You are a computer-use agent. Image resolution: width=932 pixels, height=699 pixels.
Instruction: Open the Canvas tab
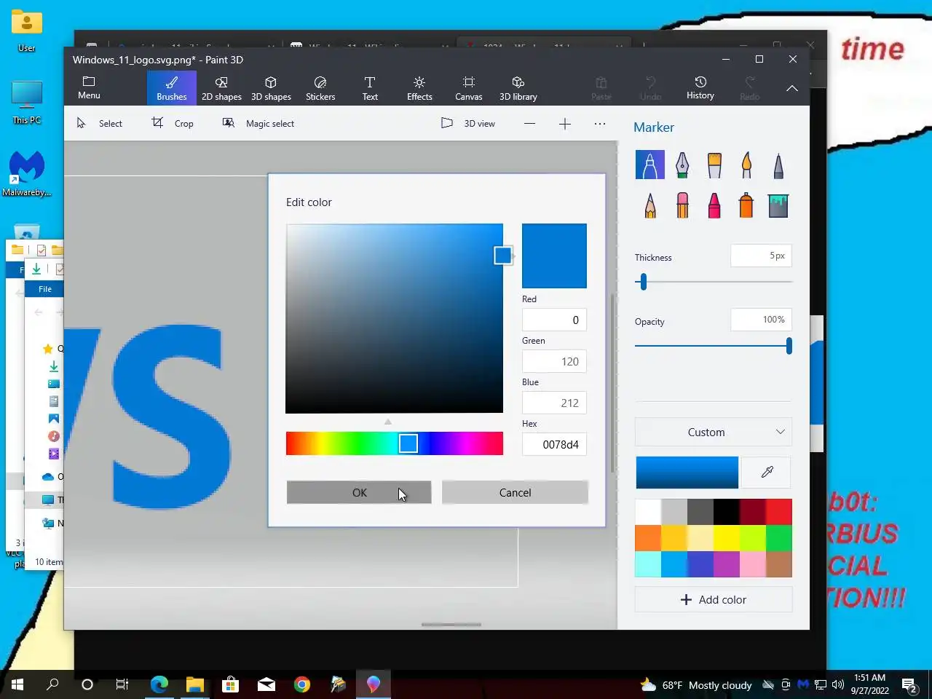coord(469,88)
